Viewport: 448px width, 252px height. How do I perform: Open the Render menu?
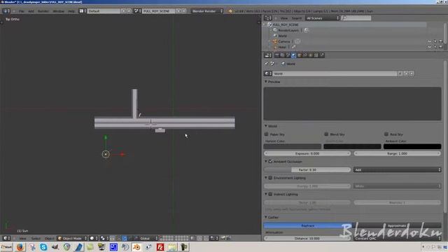tap(43, 11)
